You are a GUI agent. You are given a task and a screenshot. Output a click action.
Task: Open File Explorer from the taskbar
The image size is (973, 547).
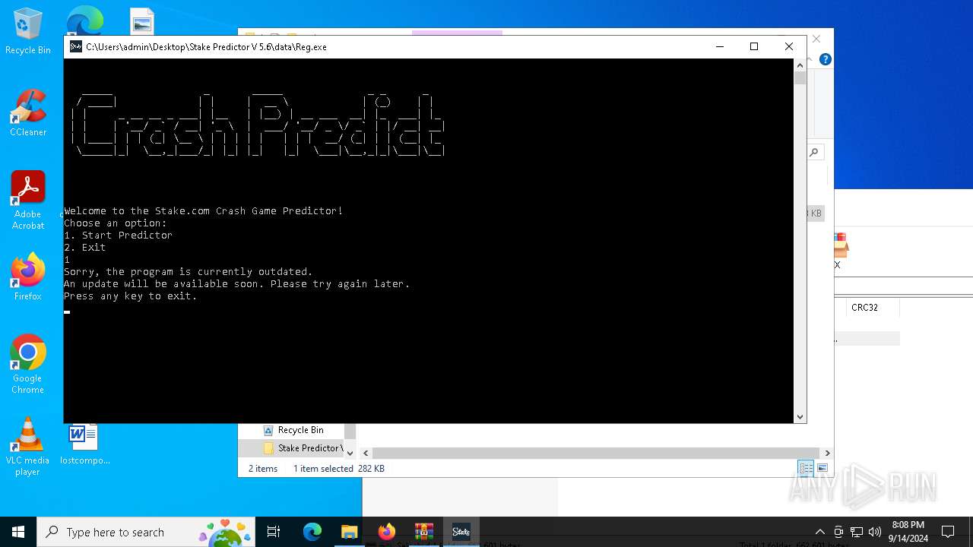[x=349, y=532]
